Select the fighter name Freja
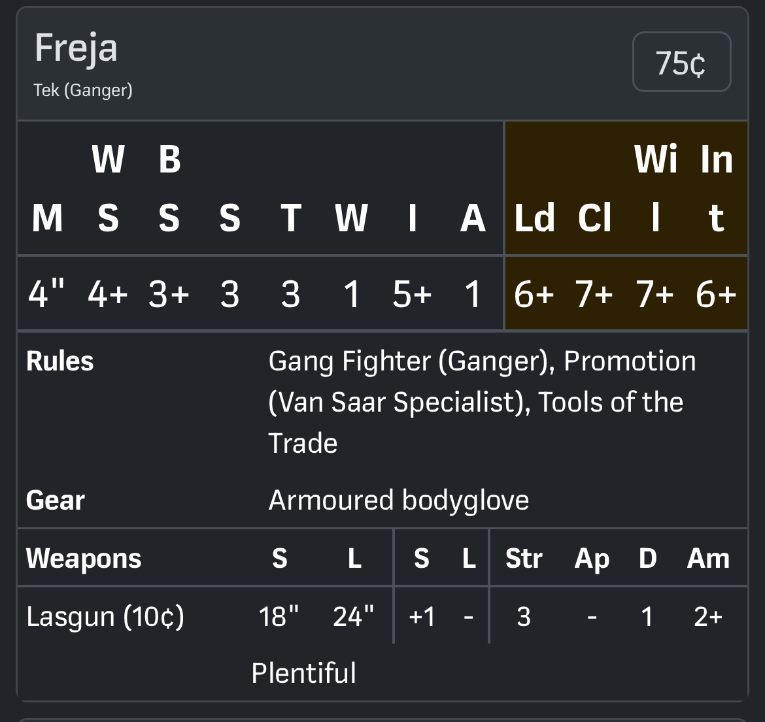This screenshot has height=722, width=765. (76, 48)
